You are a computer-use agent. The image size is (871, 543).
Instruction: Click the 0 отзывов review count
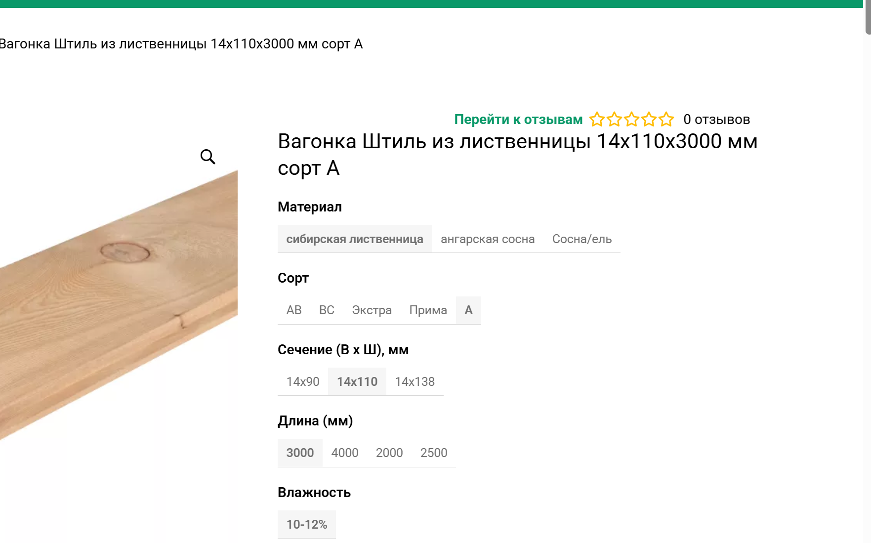(716, 119)
